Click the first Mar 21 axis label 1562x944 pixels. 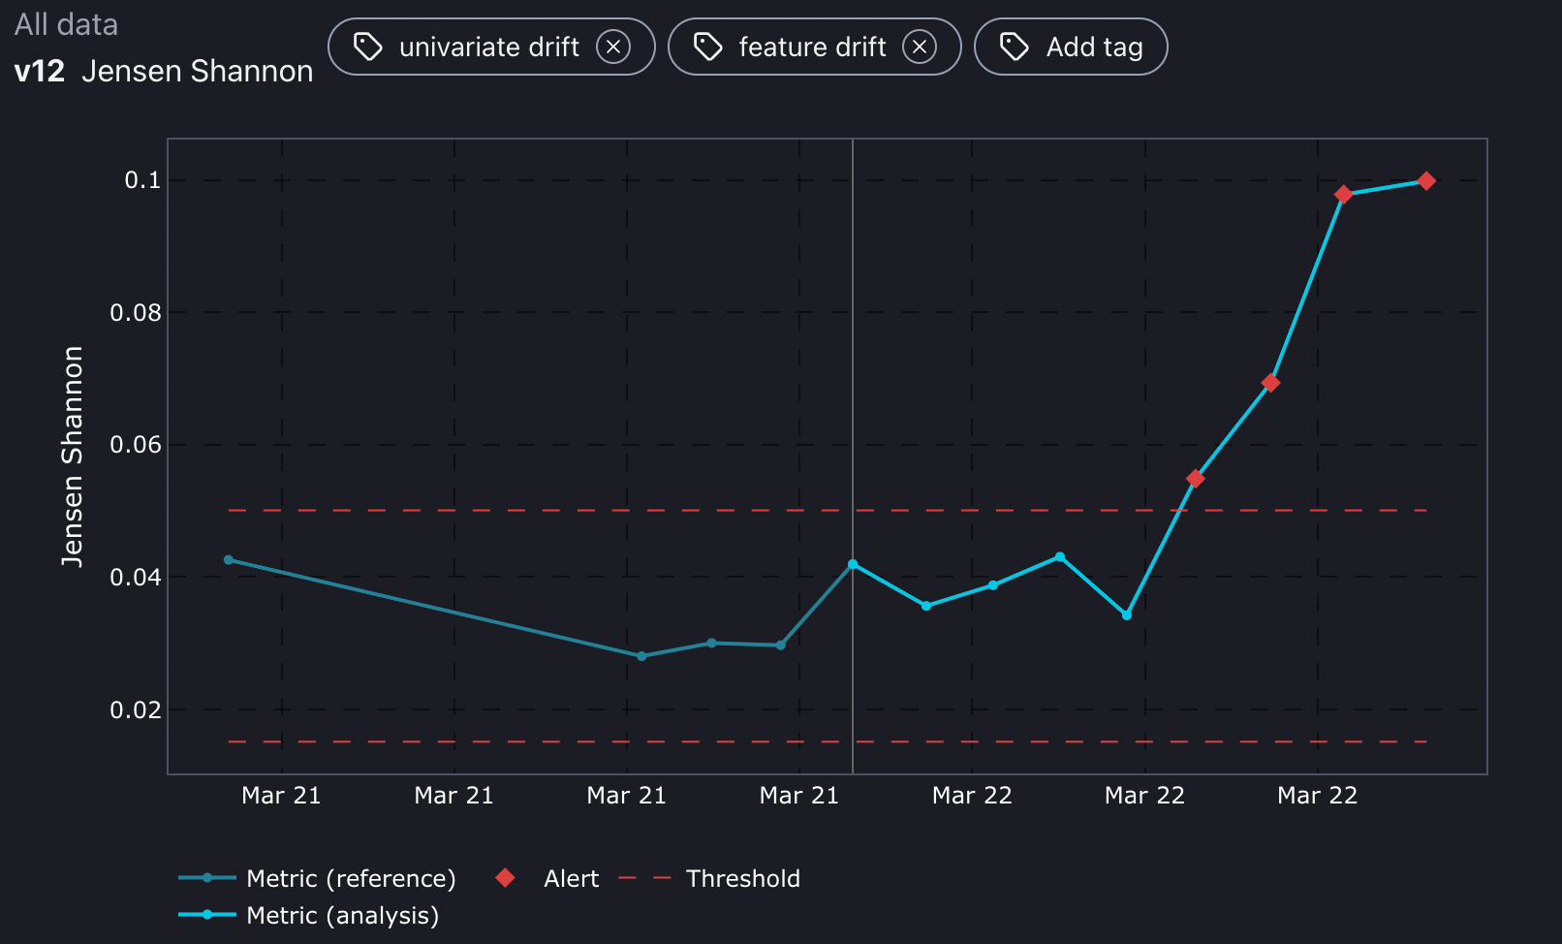pos(281,795)
